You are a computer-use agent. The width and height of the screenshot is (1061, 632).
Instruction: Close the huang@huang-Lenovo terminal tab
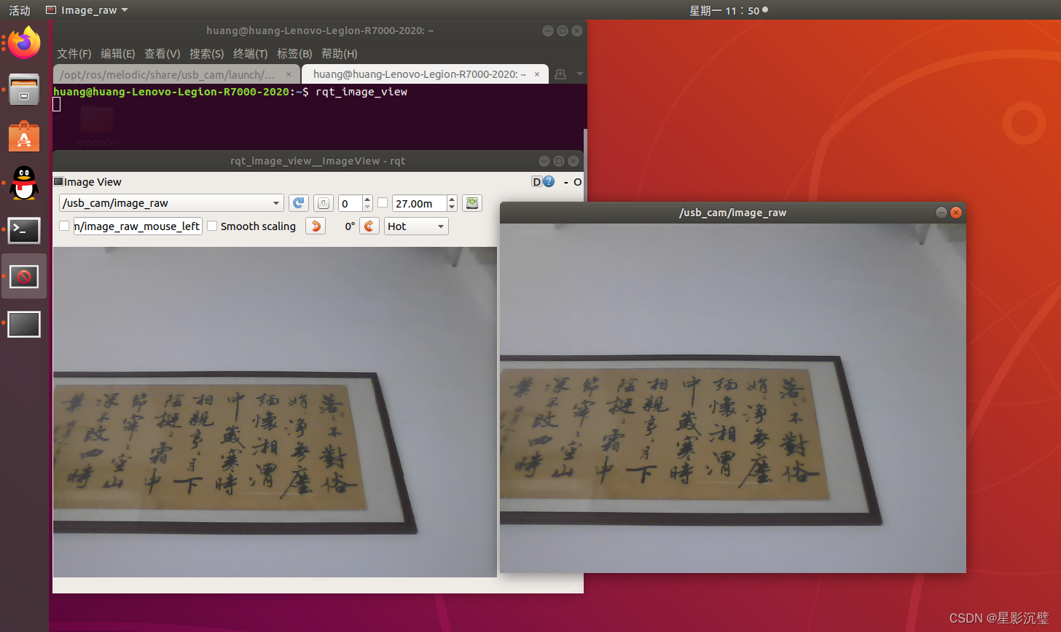coord(537,74)
